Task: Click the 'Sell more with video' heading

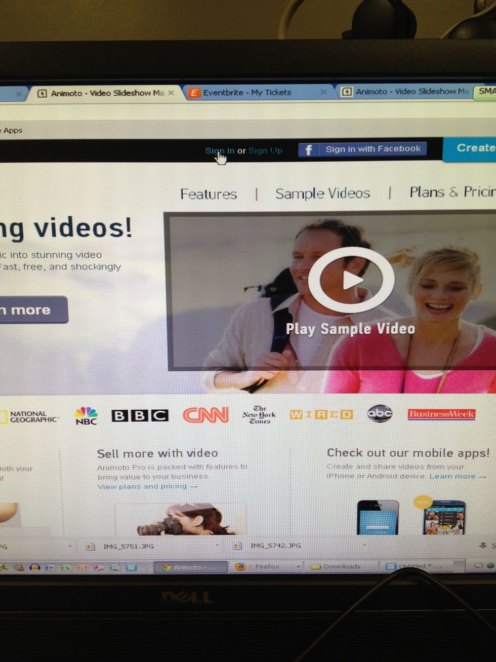Action: (x=157, y=453)
